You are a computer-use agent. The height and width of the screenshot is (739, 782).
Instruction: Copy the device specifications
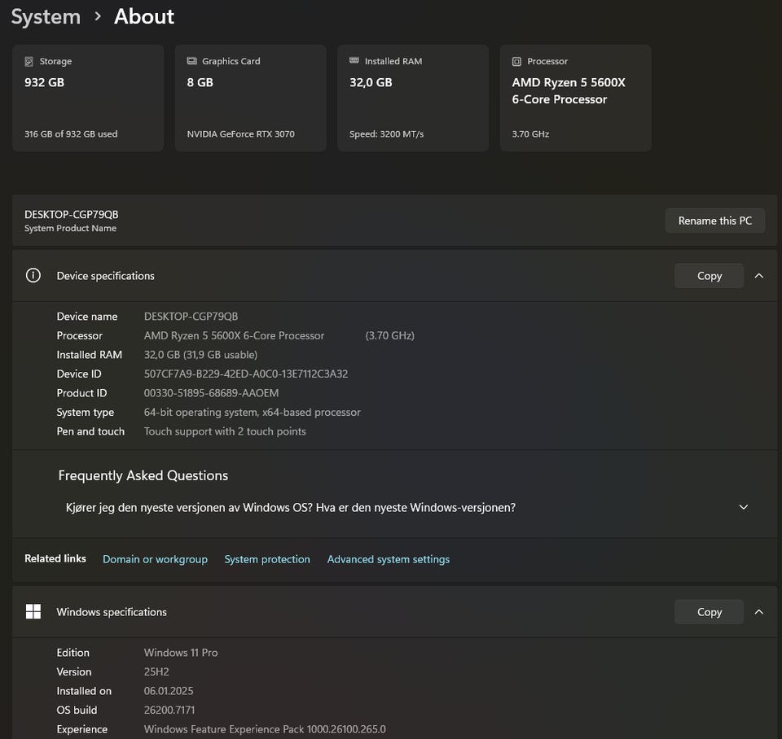(x=709, y=276)
